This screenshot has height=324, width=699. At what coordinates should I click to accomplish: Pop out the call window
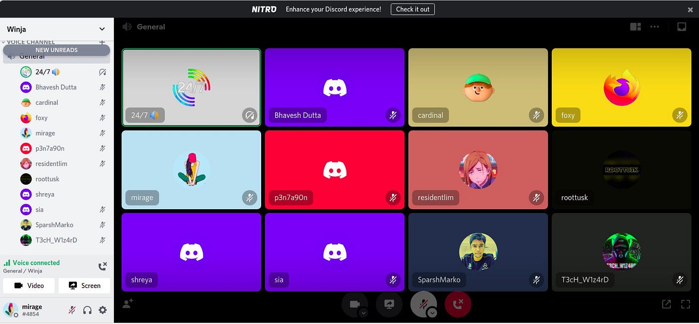(x=667, y=304)
